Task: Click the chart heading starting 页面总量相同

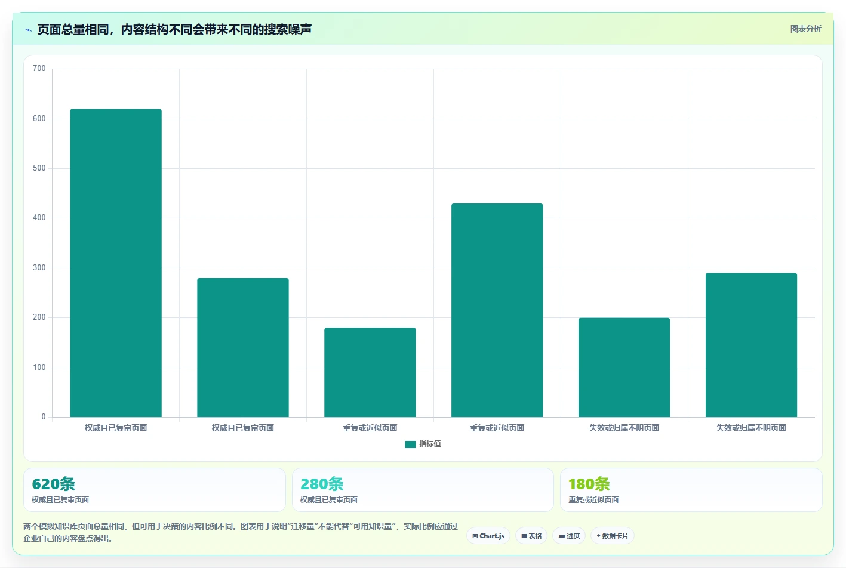Action: (x=174, y=29)
